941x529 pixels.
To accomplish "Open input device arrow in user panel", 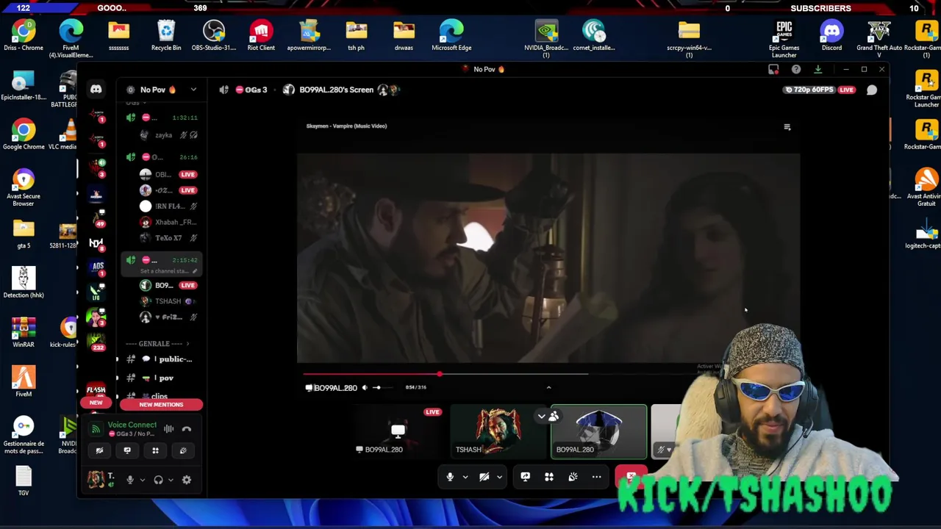I will point(142,480).
